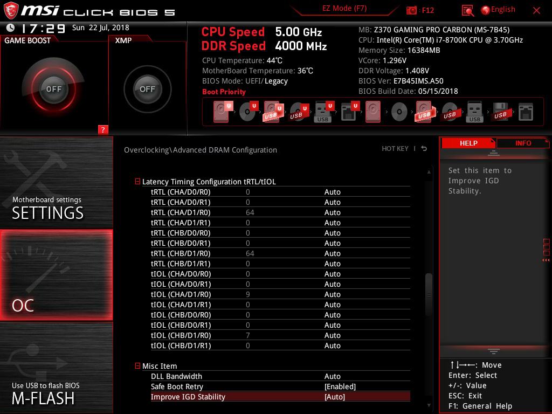Click the Boot Priority label

pos(224,92)
